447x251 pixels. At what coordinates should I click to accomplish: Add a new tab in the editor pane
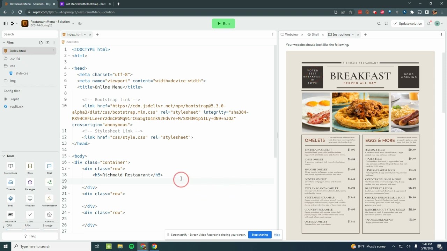97,35
